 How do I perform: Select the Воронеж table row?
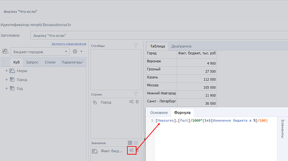pos(181,63)
